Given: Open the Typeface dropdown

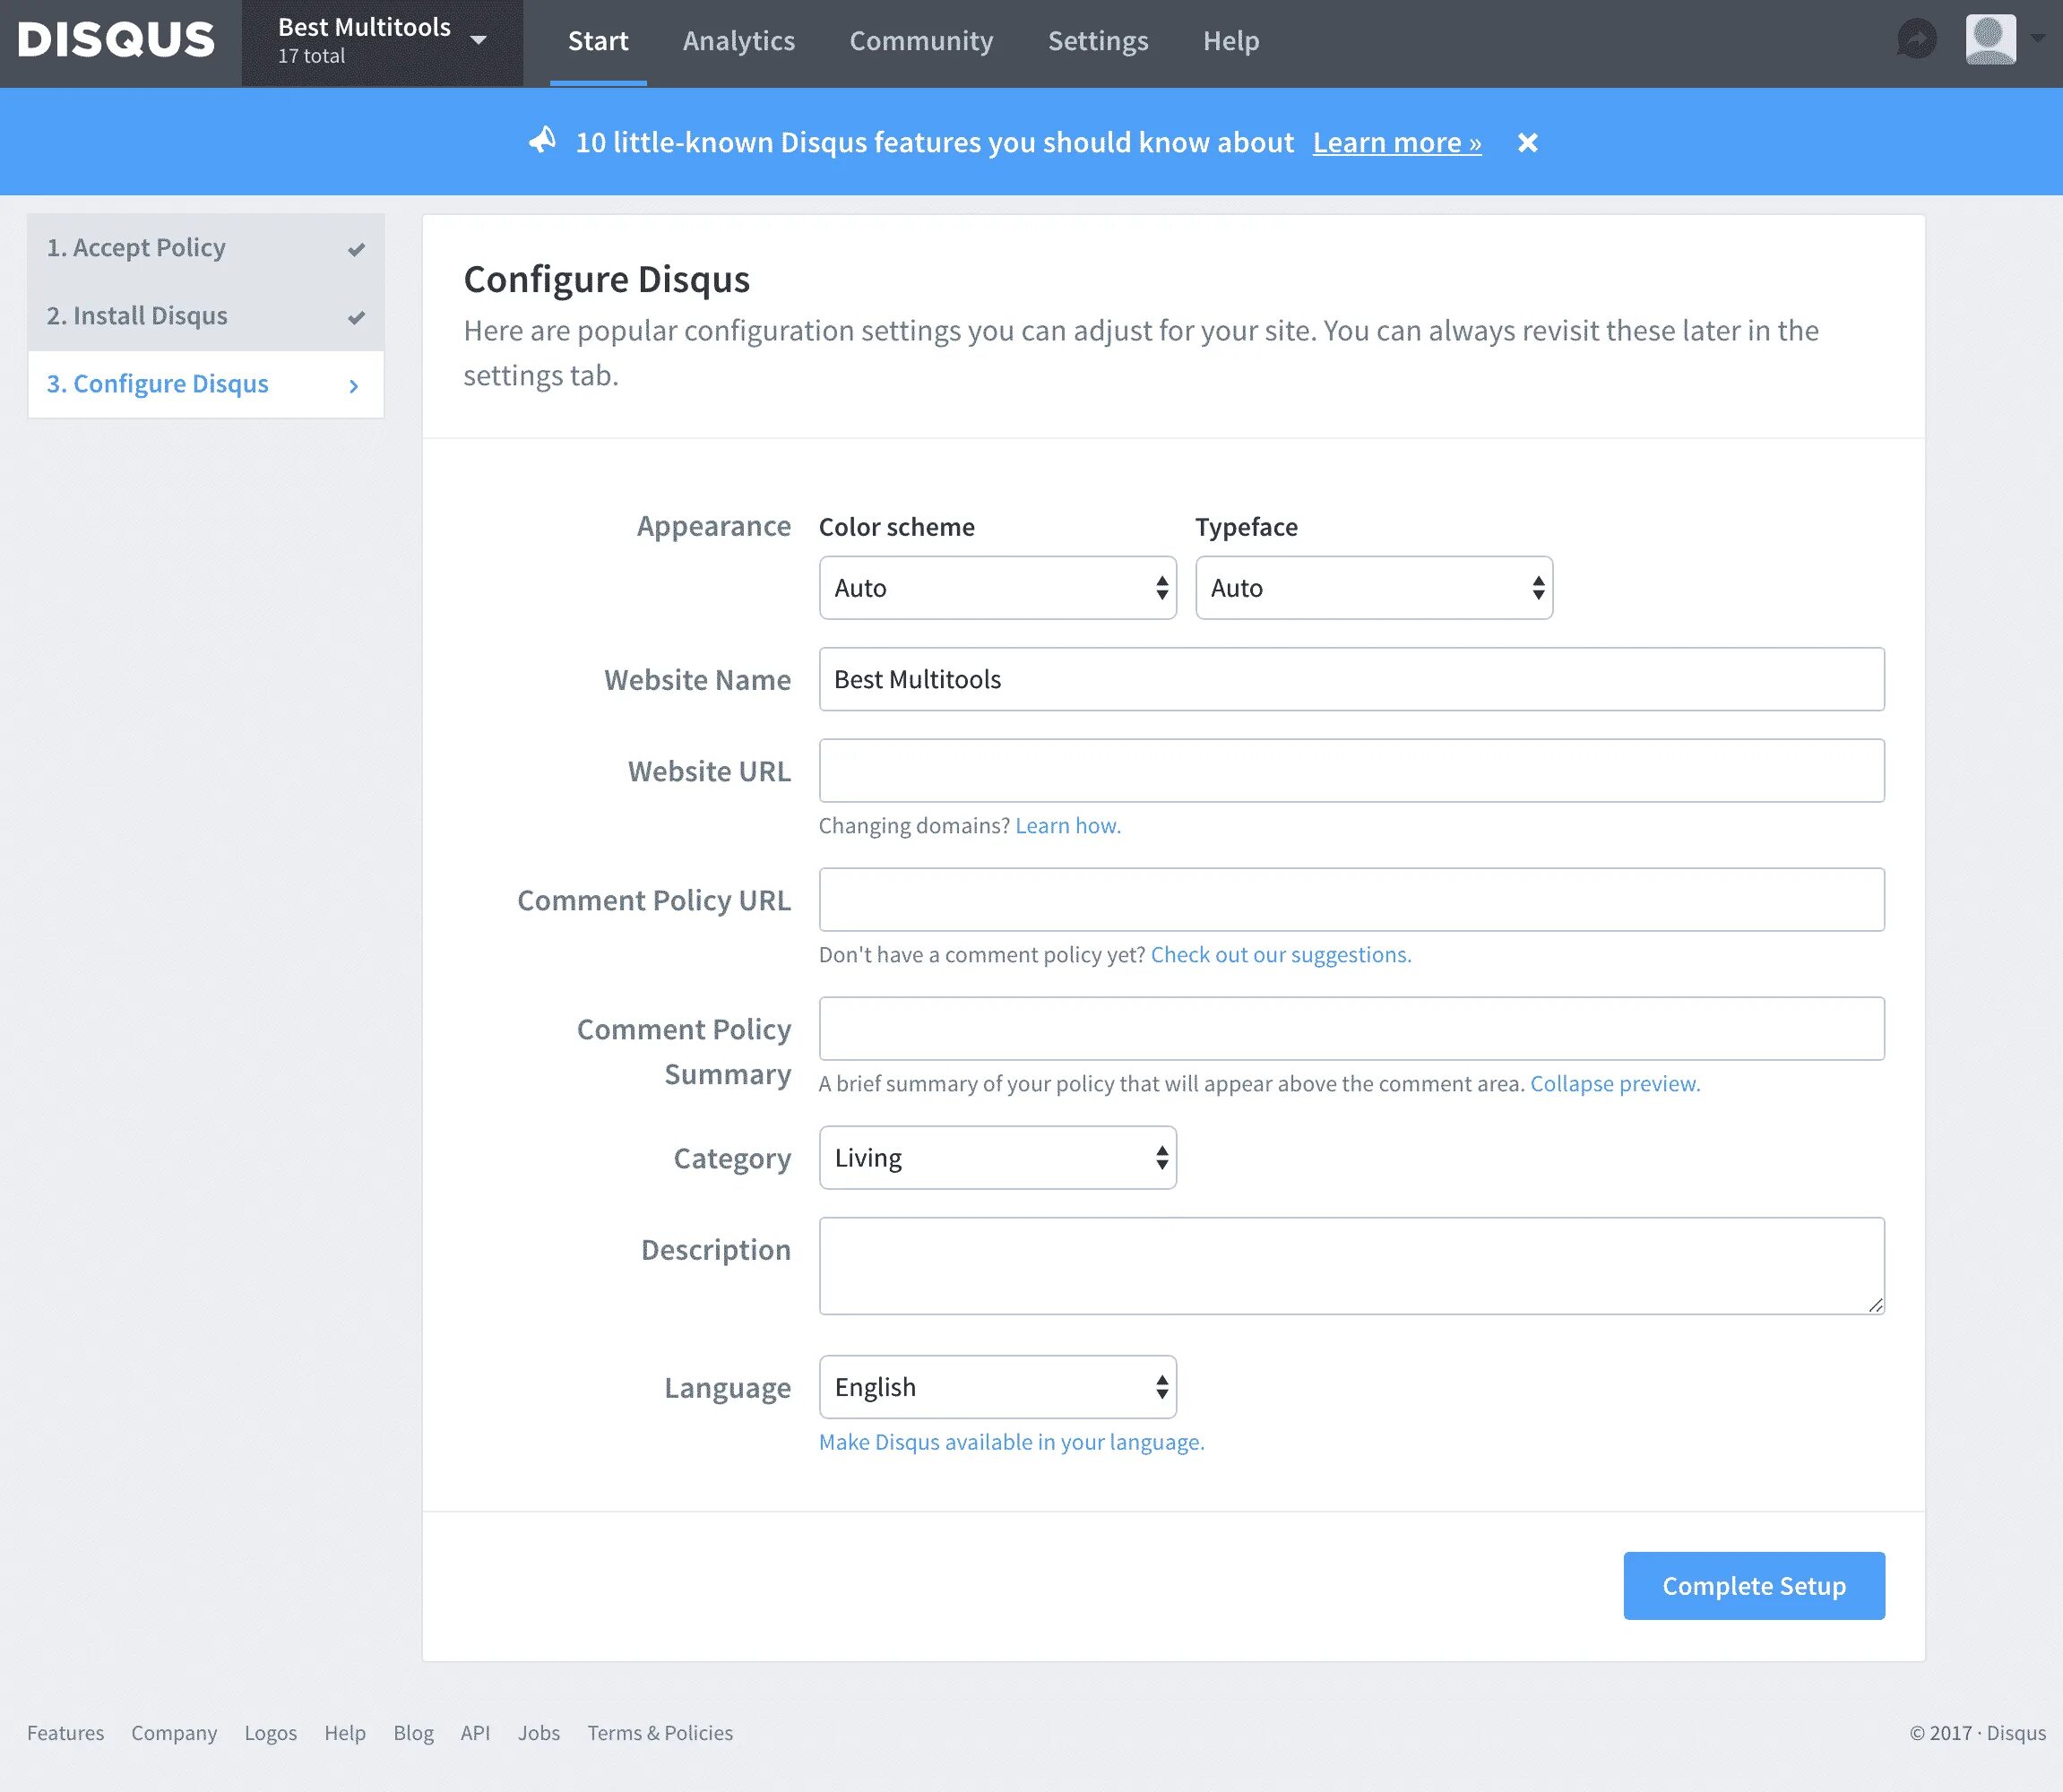Looking at the screenshot, I should tap(1373, 588).
